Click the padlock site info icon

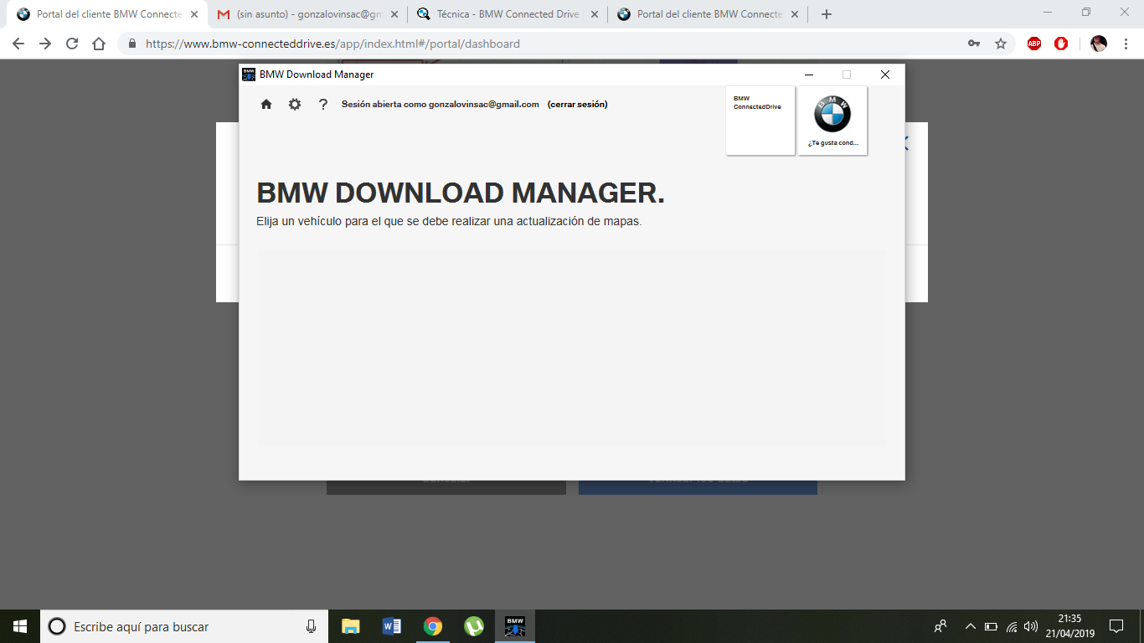coord(132,44)
